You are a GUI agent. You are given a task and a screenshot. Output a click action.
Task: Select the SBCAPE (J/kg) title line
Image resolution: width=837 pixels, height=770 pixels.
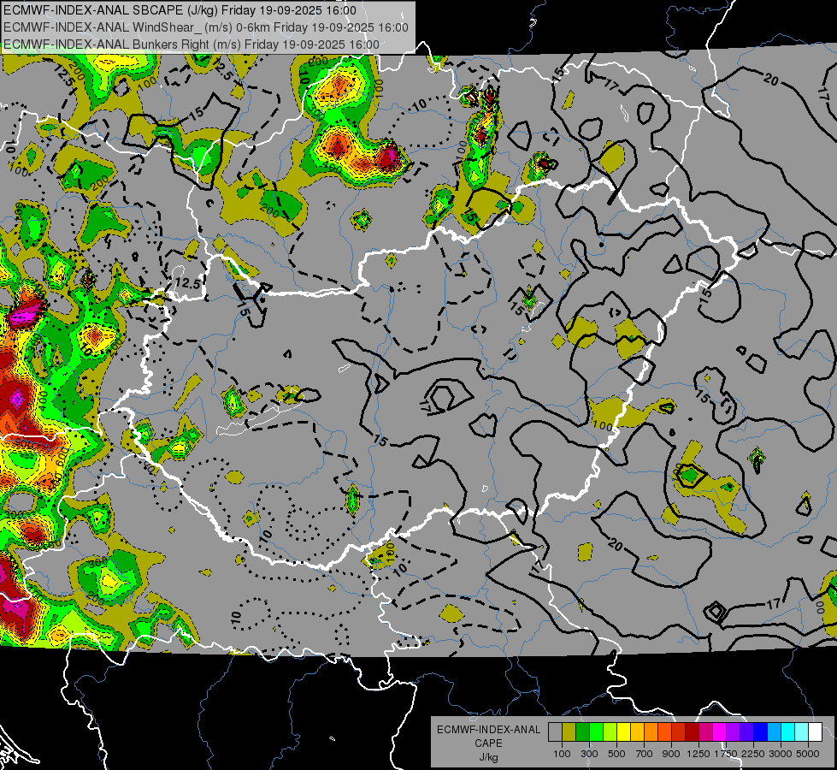[180, 10]
